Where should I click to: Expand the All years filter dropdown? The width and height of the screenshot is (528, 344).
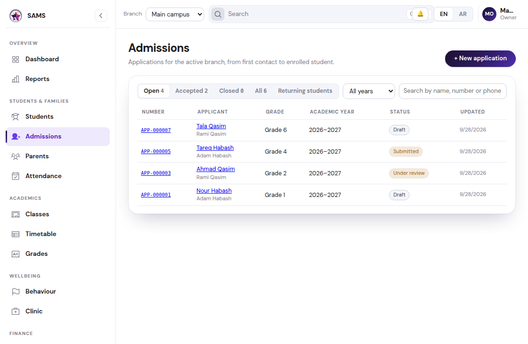tap(369, 91)
